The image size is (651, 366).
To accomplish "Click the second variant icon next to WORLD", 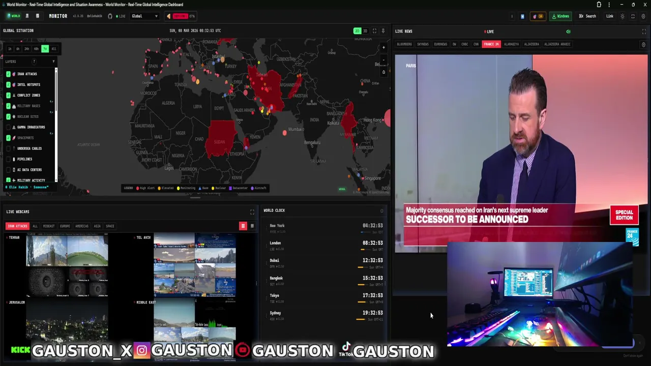I will coord(27,16).
